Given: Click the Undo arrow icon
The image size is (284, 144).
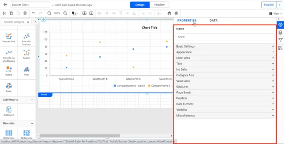Looking at the screenshot, I should tap(34, 13).
